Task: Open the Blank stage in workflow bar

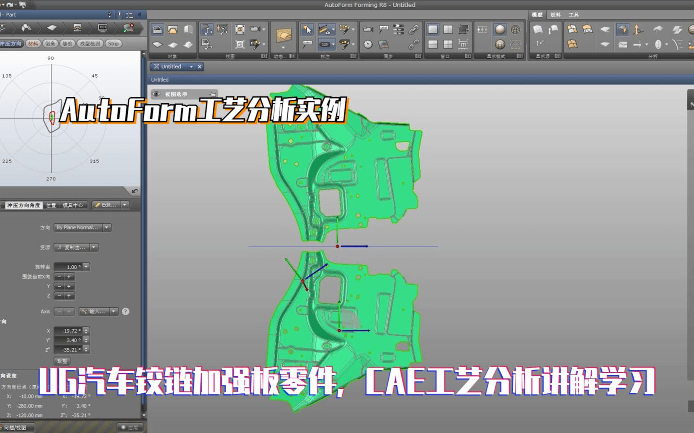Action: 52,28
